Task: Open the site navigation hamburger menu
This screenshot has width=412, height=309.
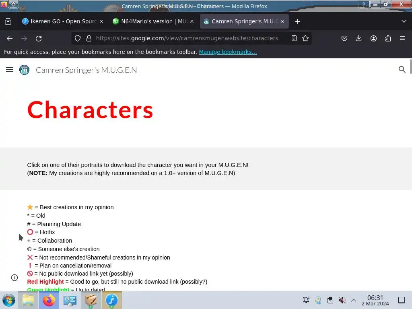Action: 10,70
